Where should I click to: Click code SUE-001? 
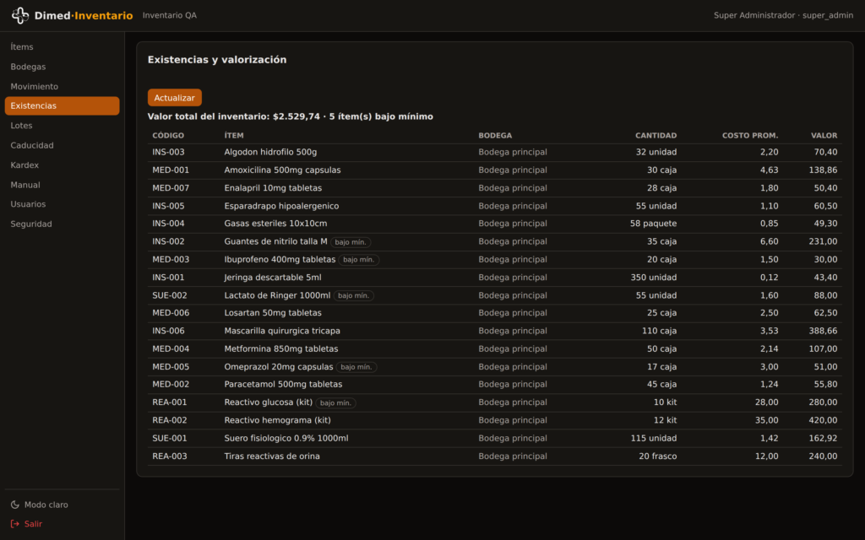point(169,439)
